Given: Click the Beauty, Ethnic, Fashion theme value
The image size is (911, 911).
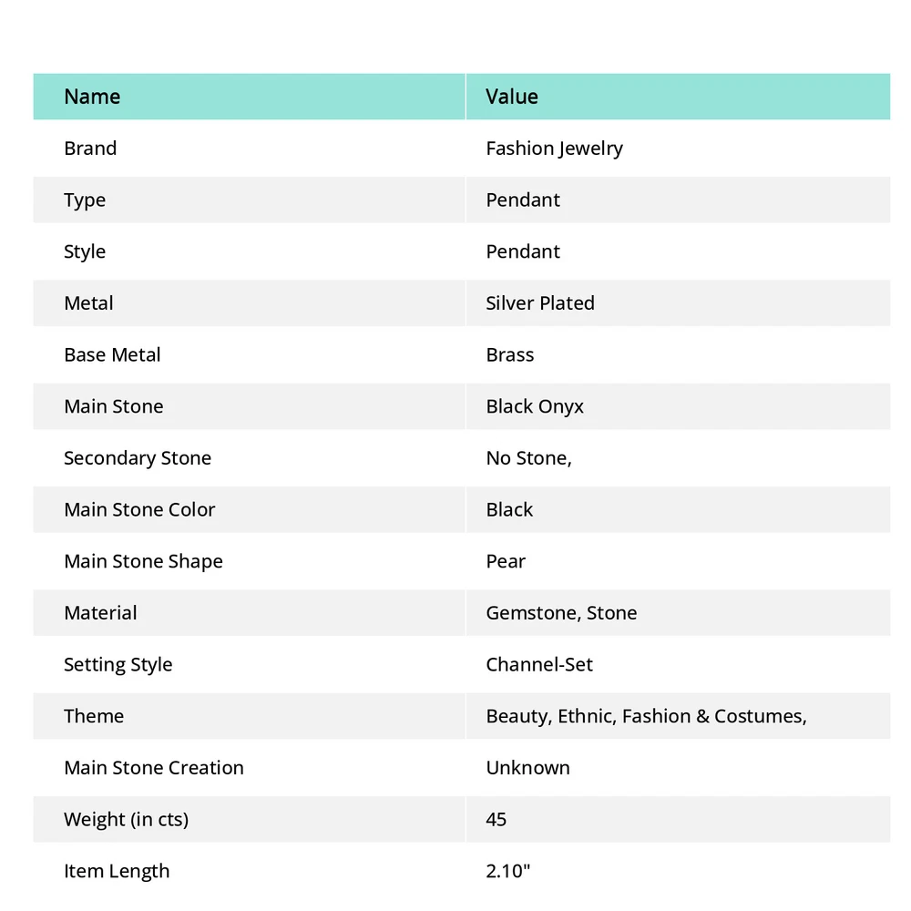Looking at the screenshot, I should tap(646, 716).
